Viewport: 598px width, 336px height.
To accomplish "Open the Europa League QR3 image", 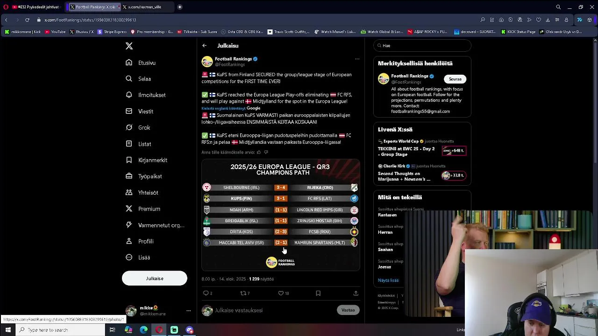I will pyautogui.click(x=281, y=215).
